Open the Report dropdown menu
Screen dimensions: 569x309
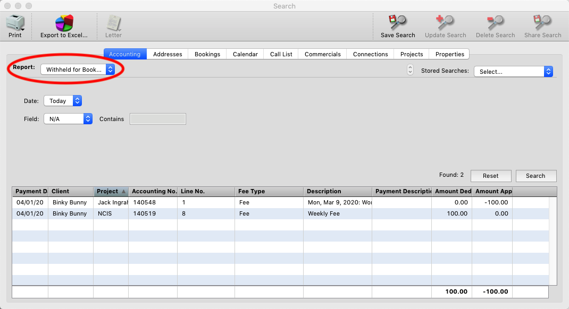tap(78, 69)
